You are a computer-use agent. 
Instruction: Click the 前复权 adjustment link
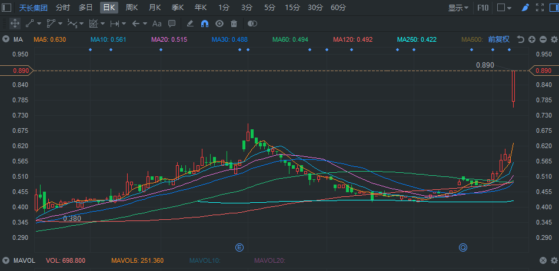(498, 39)
